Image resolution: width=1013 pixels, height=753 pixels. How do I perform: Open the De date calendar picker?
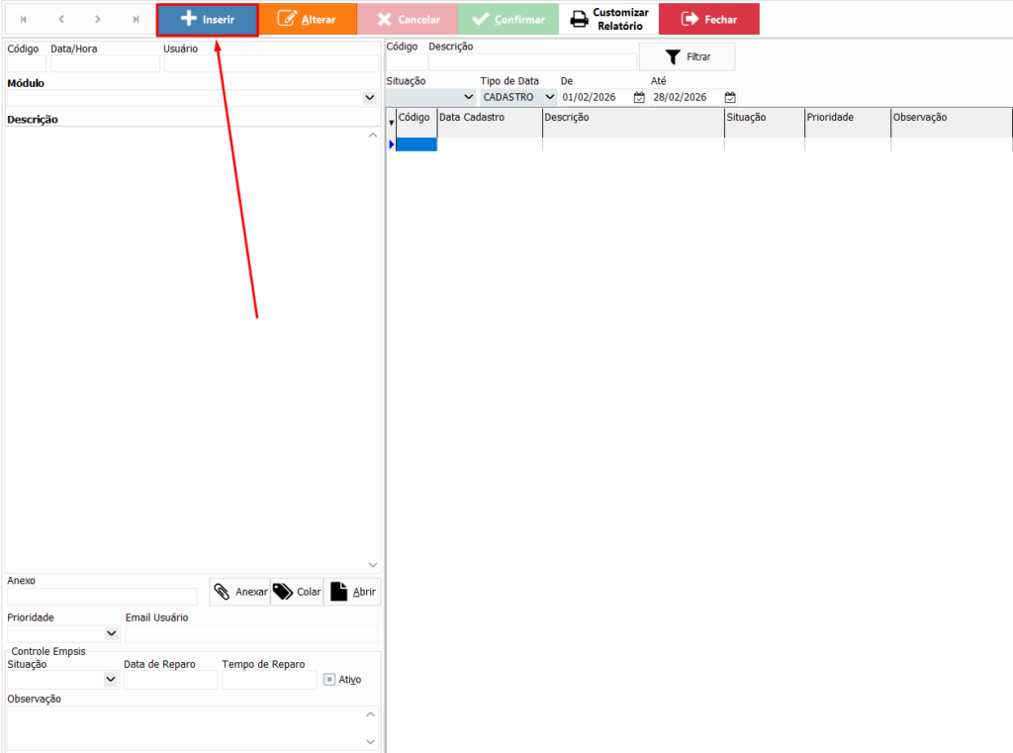click(x=639, y=97)
